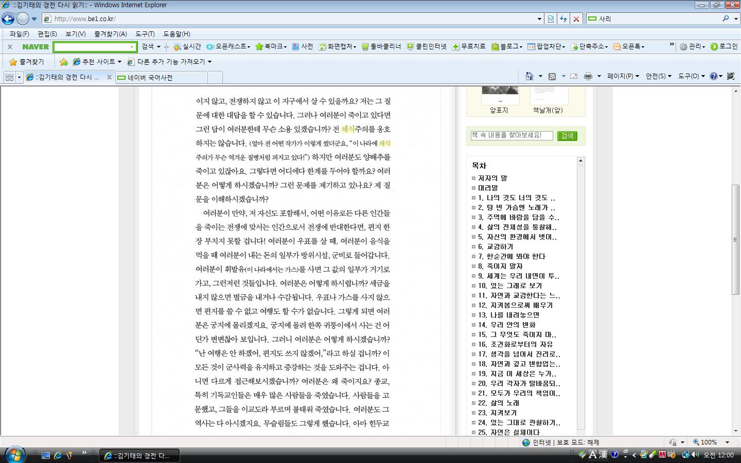Click the book content search field
The image size is (741, 463).
coord(511,135)
